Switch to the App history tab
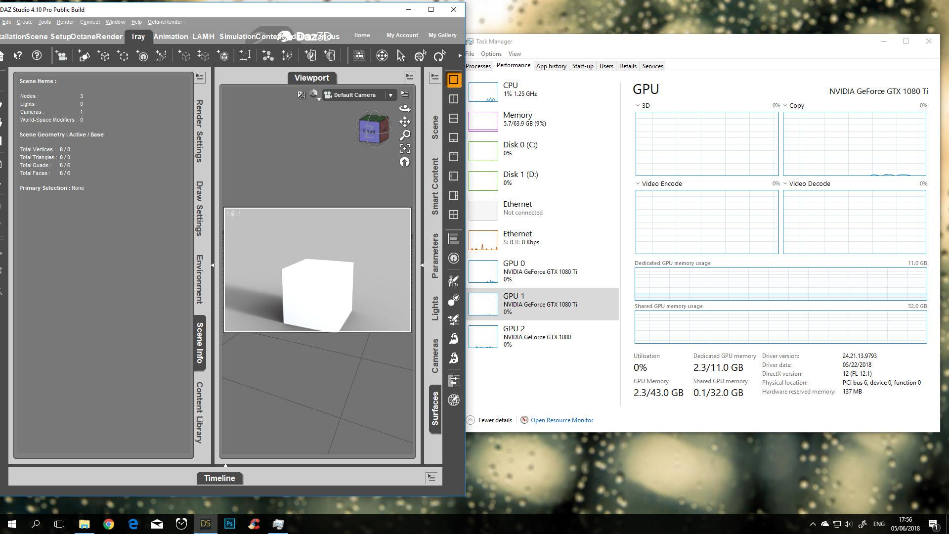Viewport: 949px width, 534px height. 551,66
